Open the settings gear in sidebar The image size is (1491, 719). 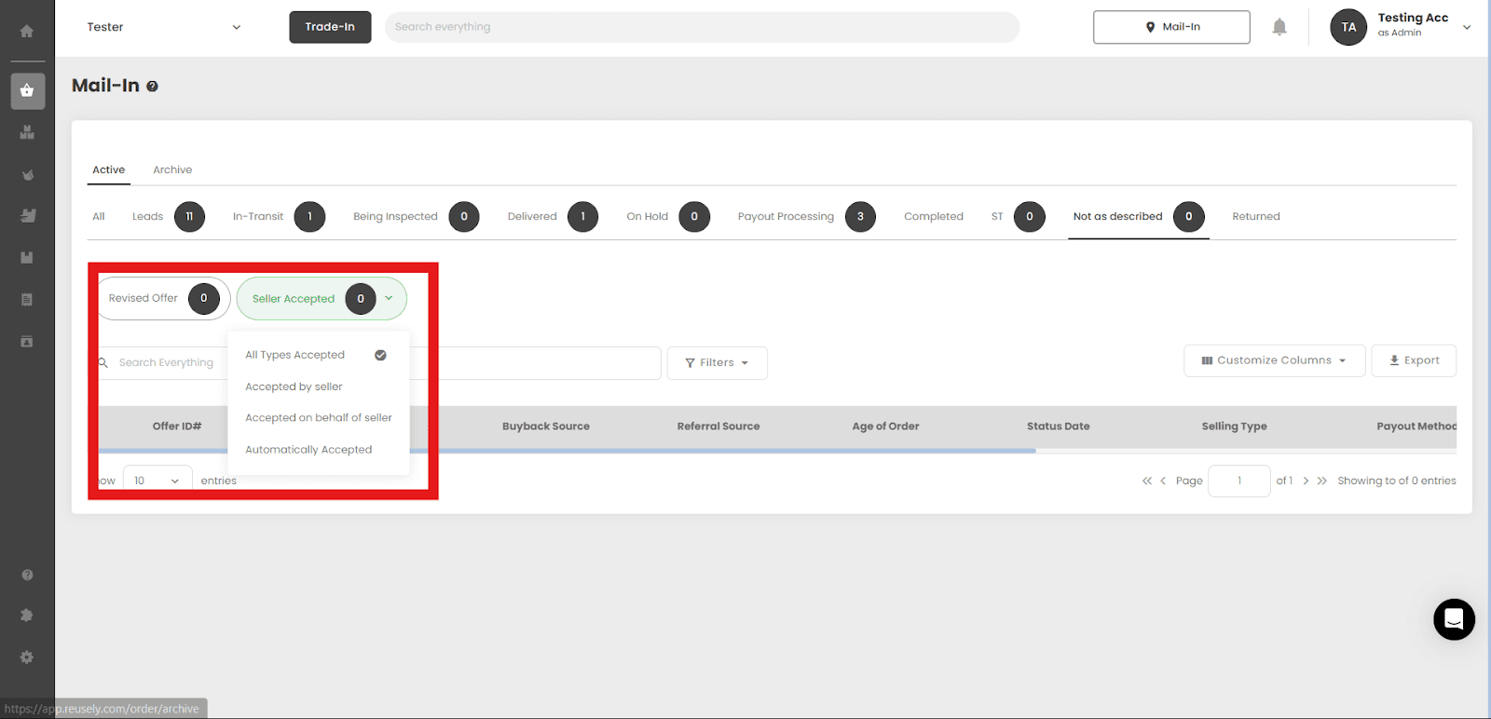pyautogui.click(x=27, y=658)
